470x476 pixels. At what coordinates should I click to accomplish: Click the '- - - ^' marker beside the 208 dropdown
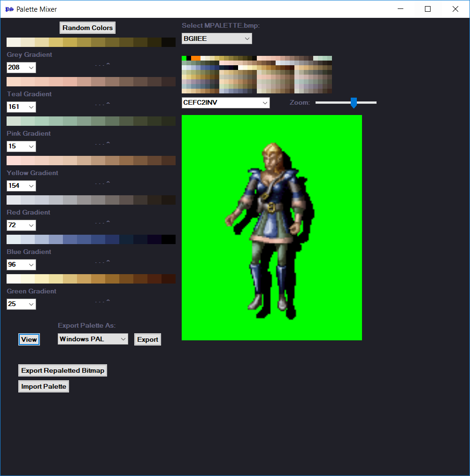click(x=102, y=65)
